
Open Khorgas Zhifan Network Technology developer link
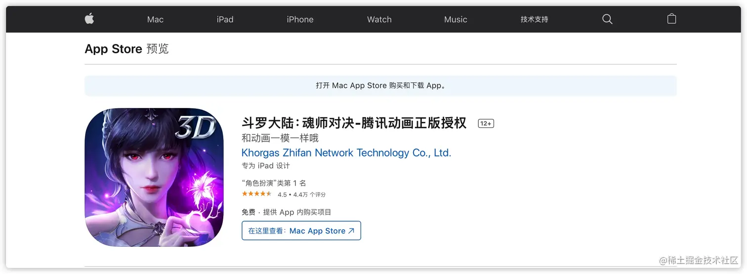click(x=346, y=153)
